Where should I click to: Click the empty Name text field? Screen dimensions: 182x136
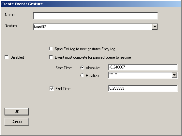(96, 16)
